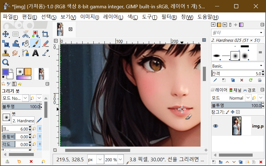This screenshot has height=166, width=266.
Task: Click the foreground blue color swatch
Action: tap(5, 72)
